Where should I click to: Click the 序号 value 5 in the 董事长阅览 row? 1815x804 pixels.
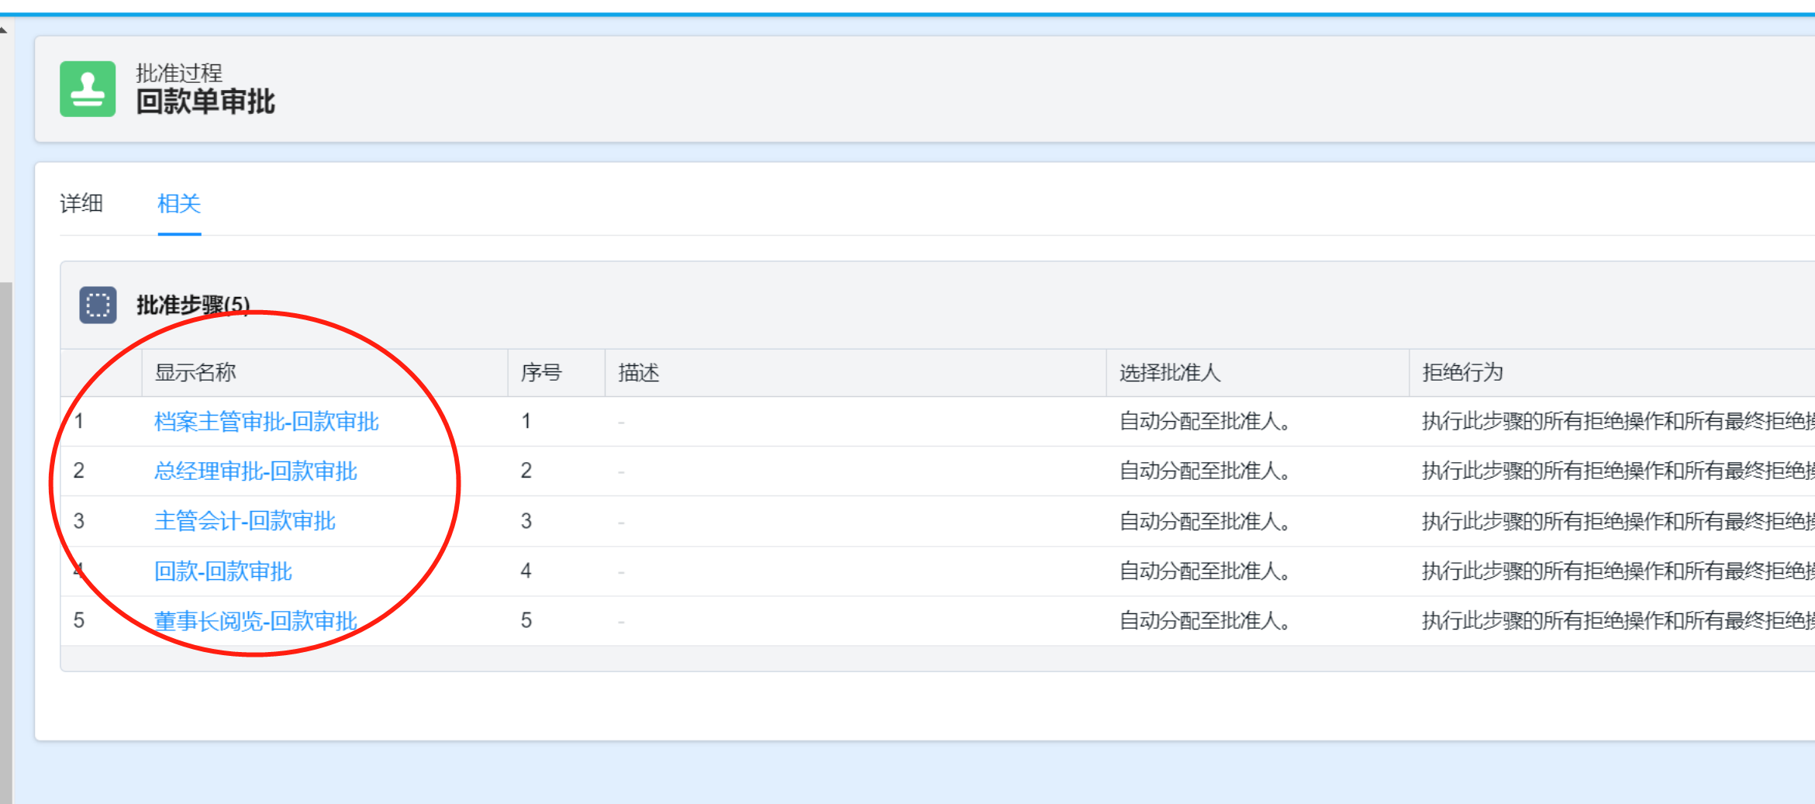click(526, 620)
